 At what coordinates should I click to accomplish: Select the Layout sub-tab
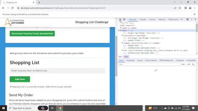click(x=140, y=60)
